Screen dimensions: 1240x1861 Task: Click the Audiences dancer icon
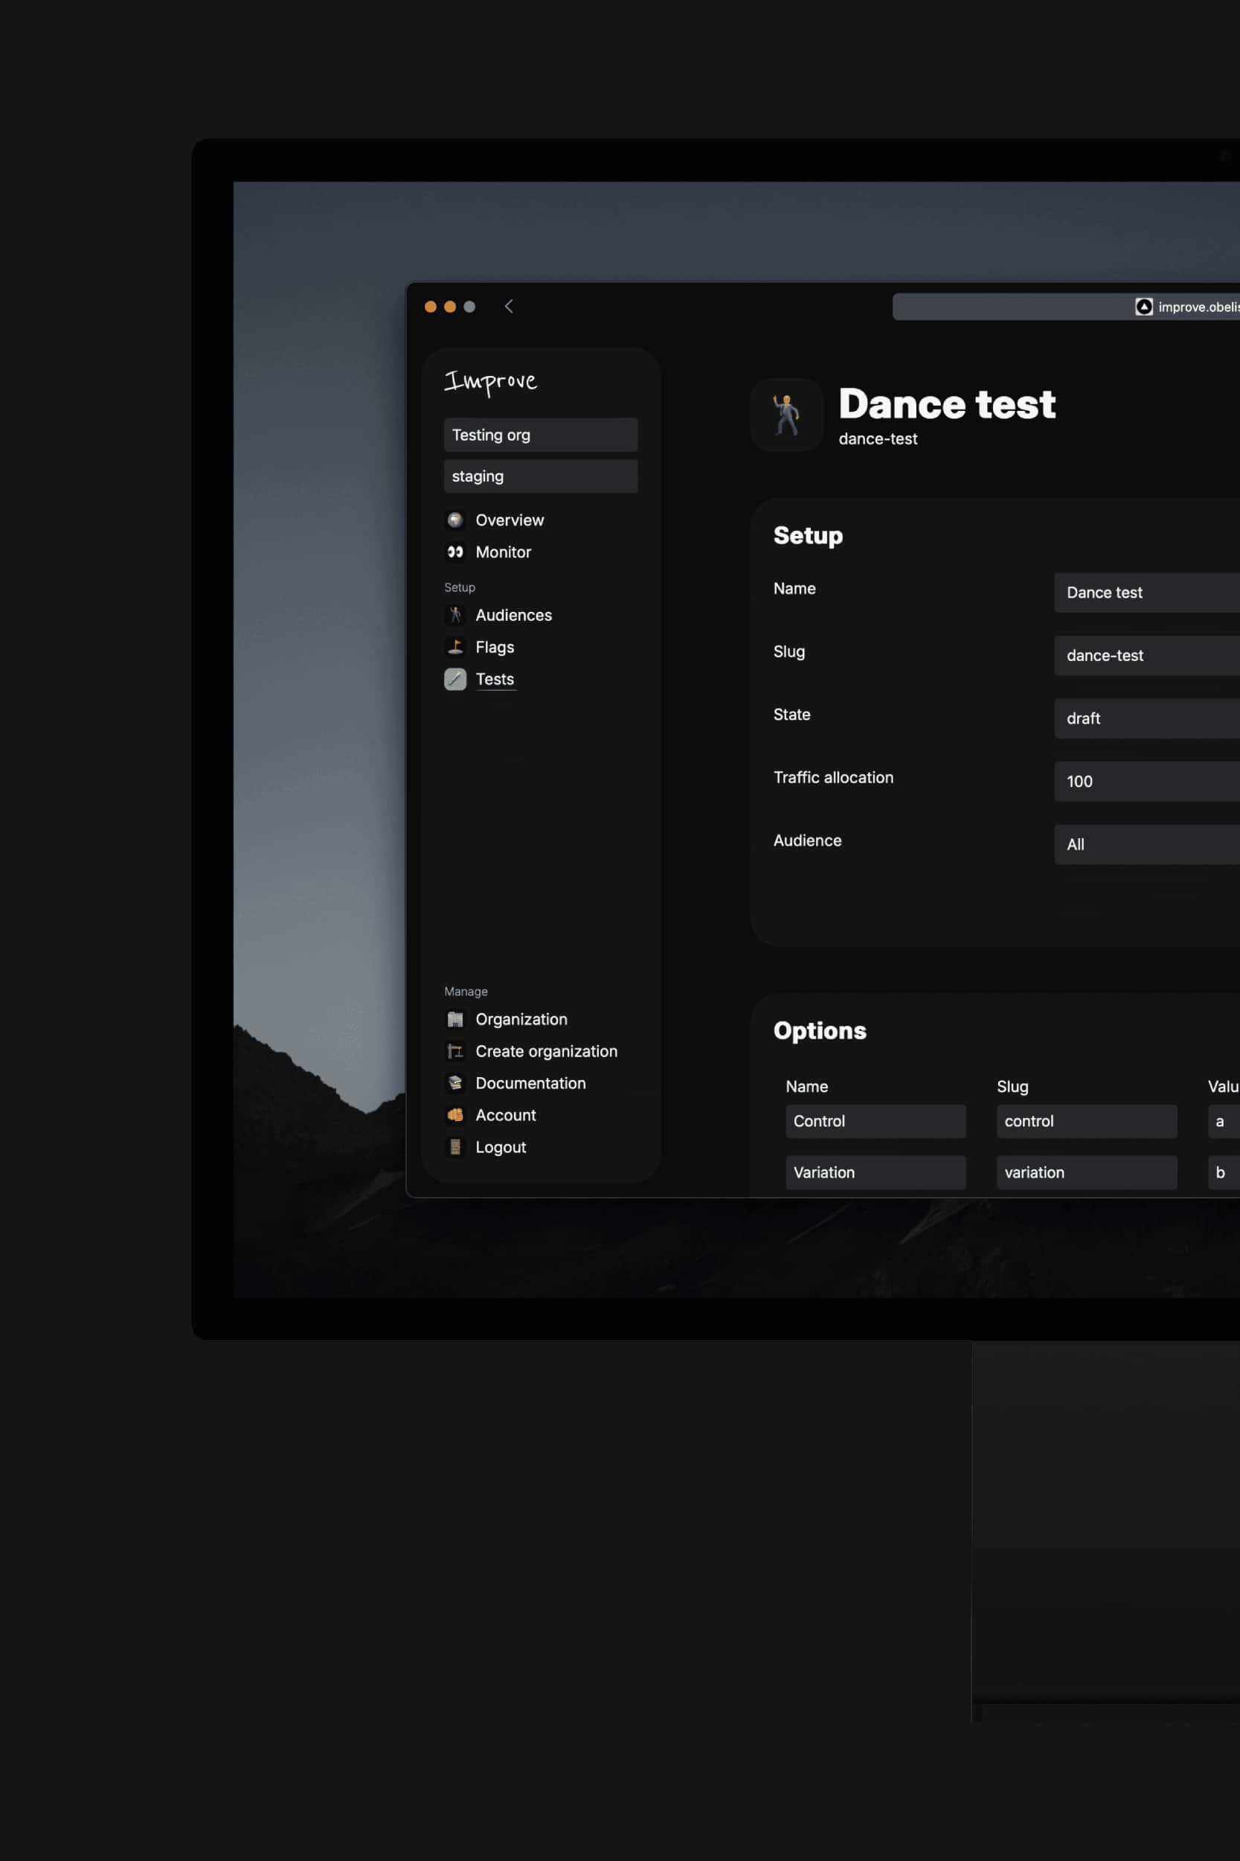point(454,615)
